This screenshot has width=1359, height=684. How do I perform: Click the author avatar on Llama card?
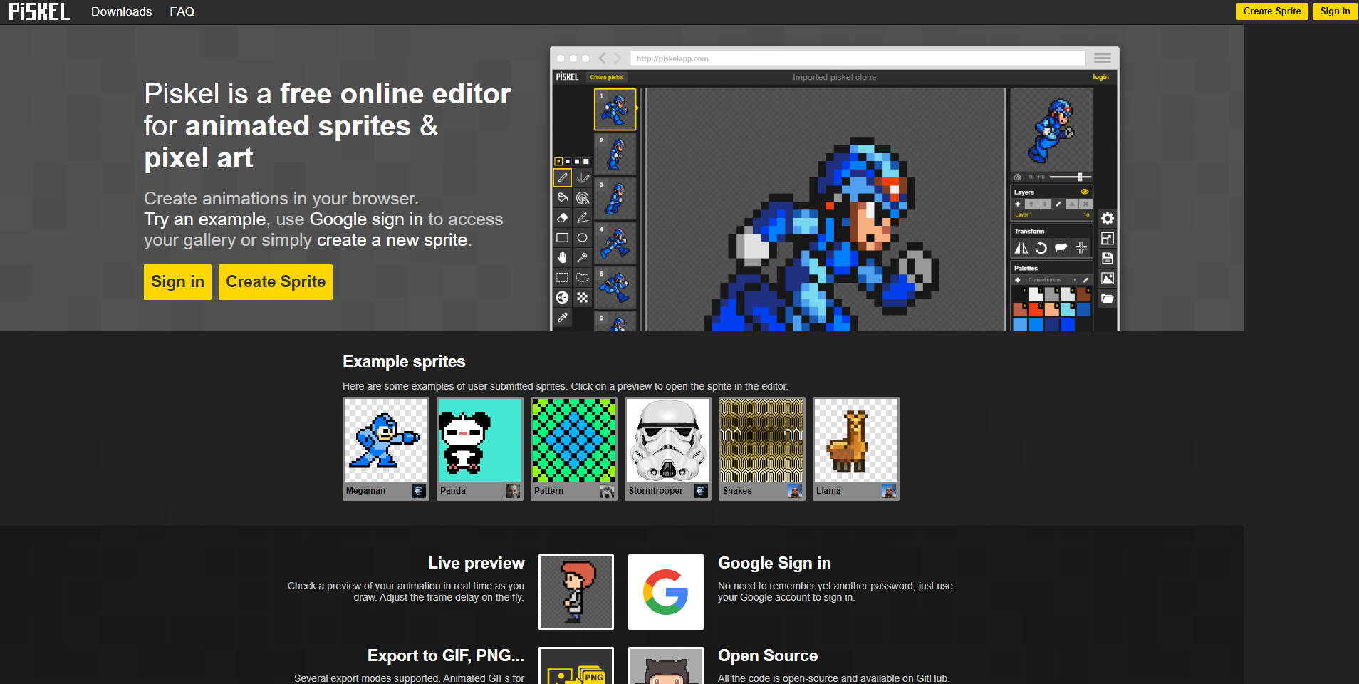[x=889, y=491]
